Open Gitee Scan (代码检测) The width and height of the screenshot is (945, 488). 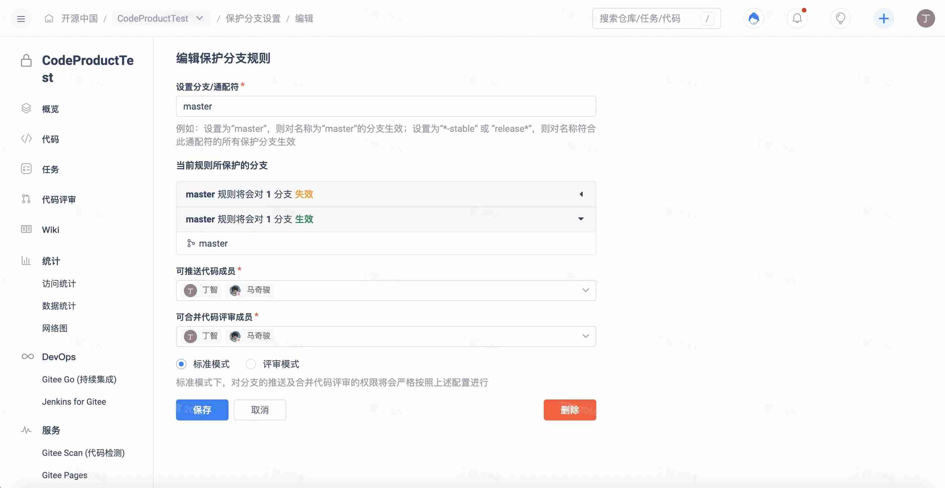click(x=83, y=453)
